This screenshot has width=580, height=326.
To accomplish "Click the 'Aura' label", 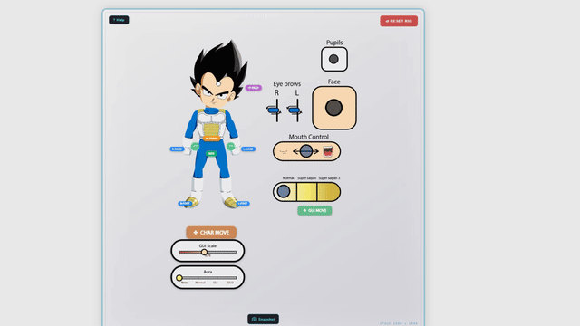I will pyautogui.click(x=208, y=272).
